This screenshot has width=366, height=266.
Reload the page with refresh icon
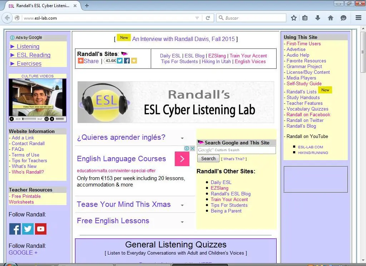(208, 18)
